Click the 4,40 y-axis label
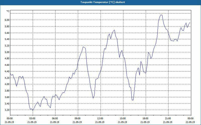Screen dimensions: 201x125 7,71
